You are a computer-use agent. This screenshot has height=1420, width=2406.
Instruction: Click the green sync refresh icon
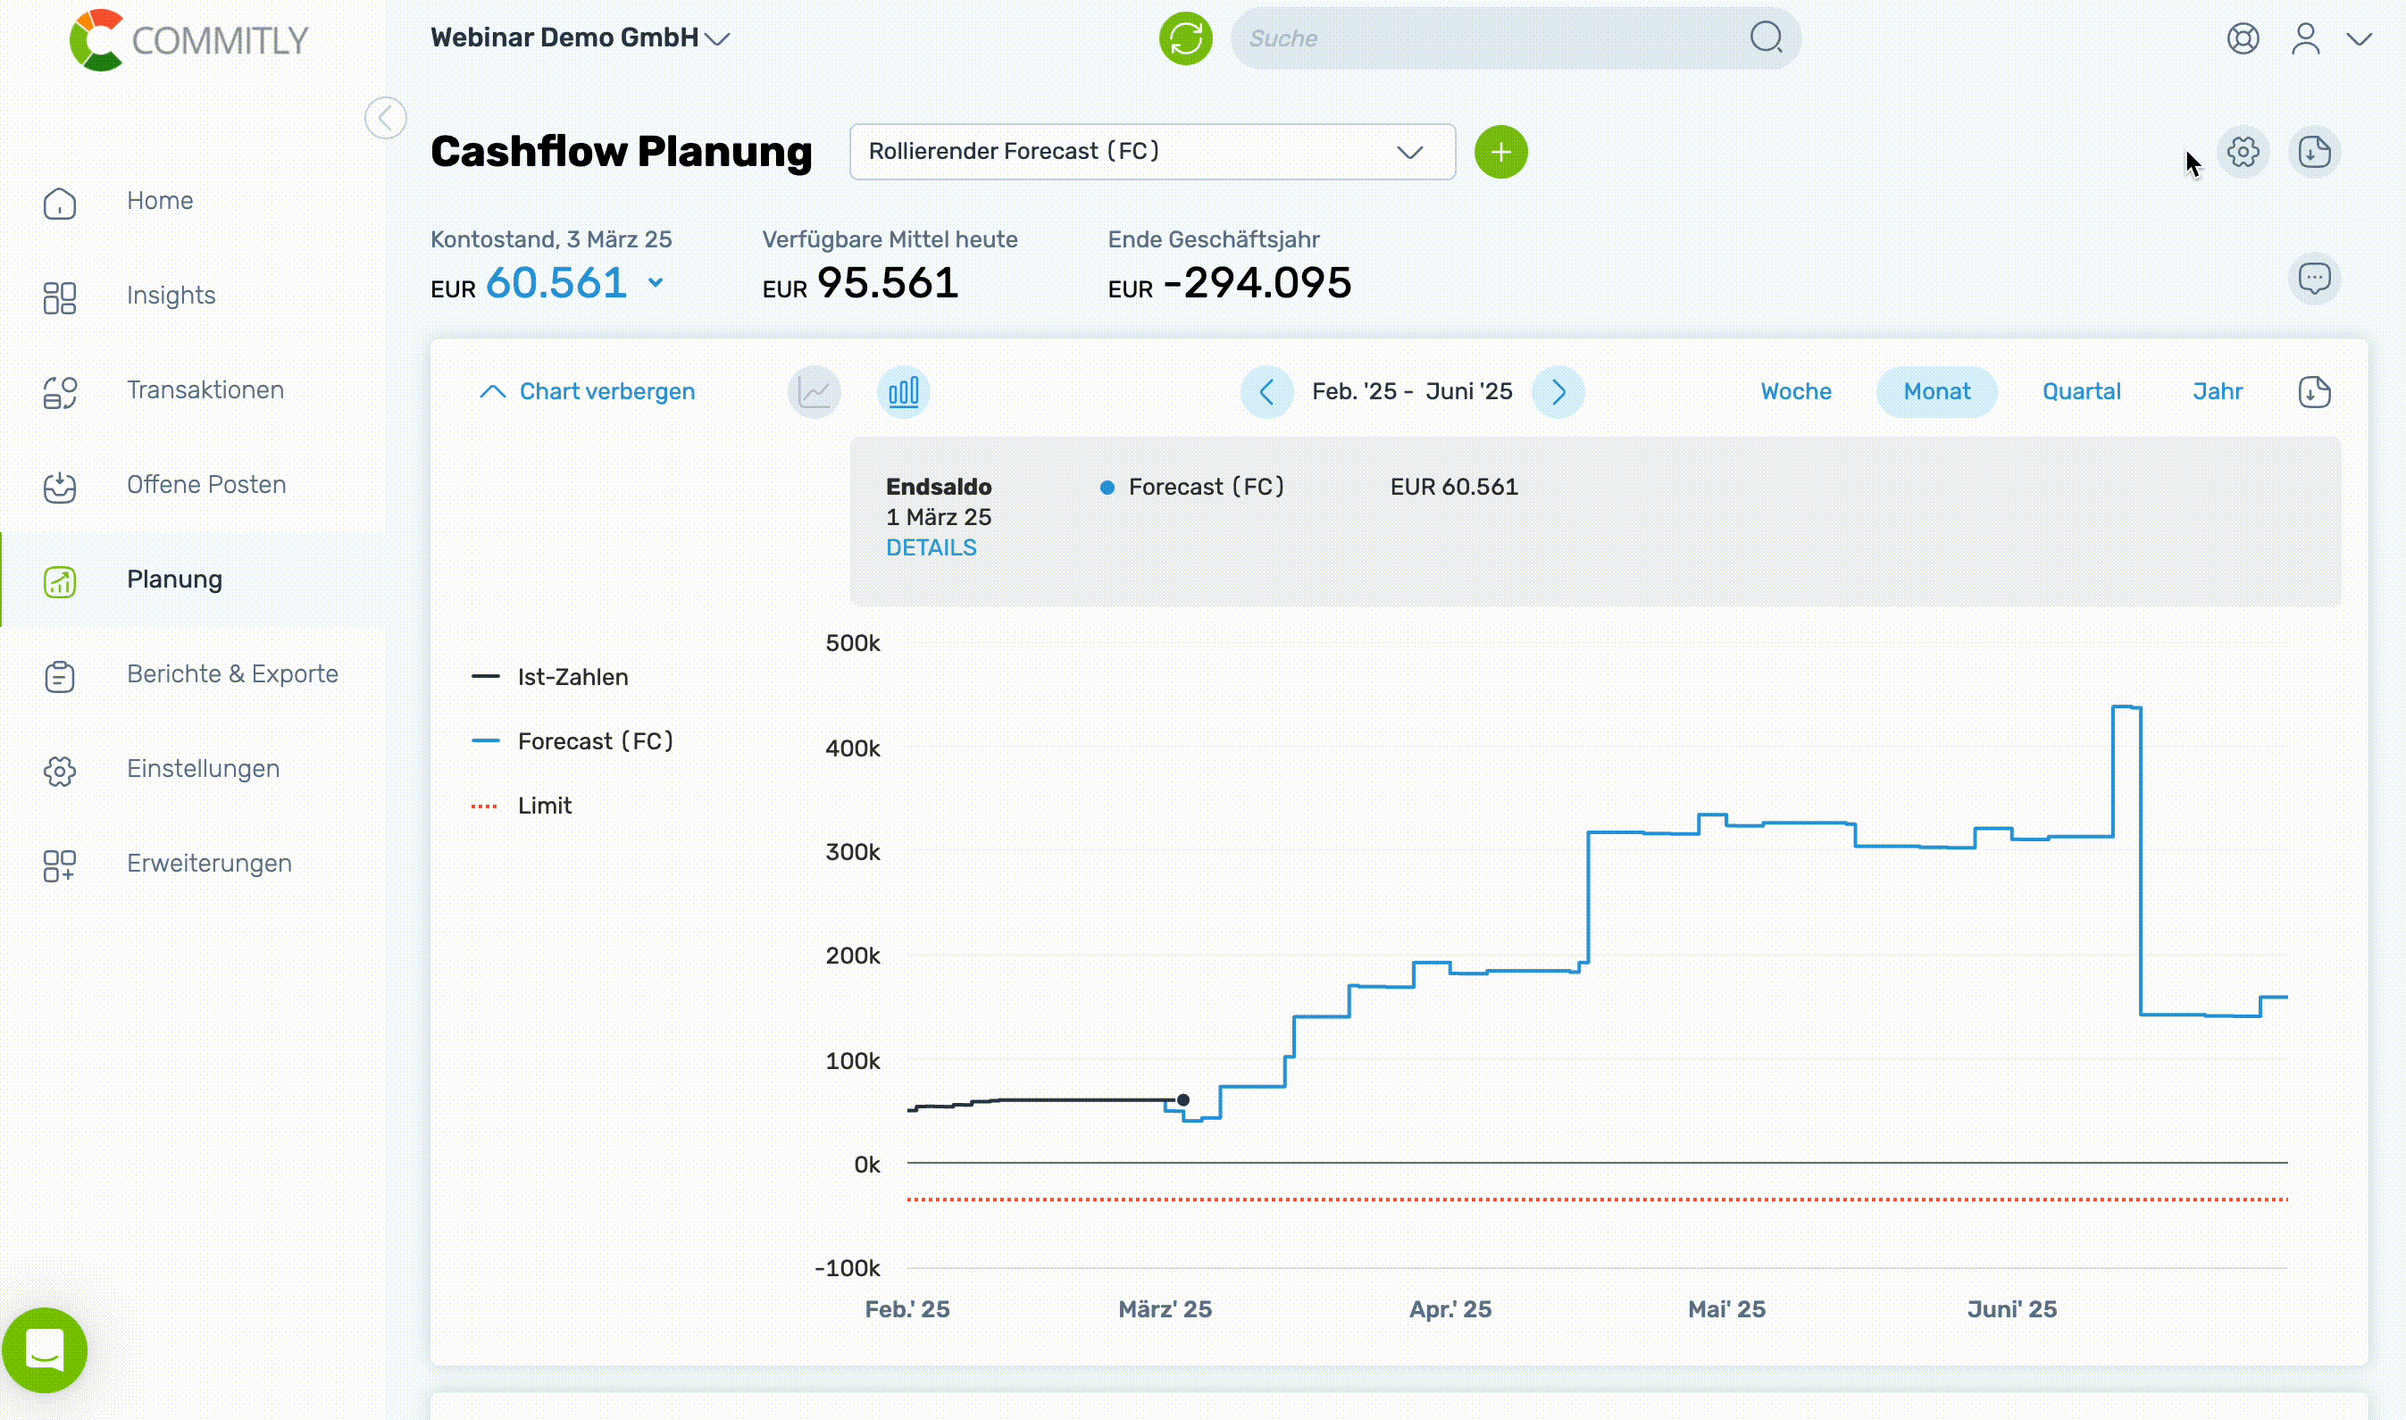pos(1185,38)
